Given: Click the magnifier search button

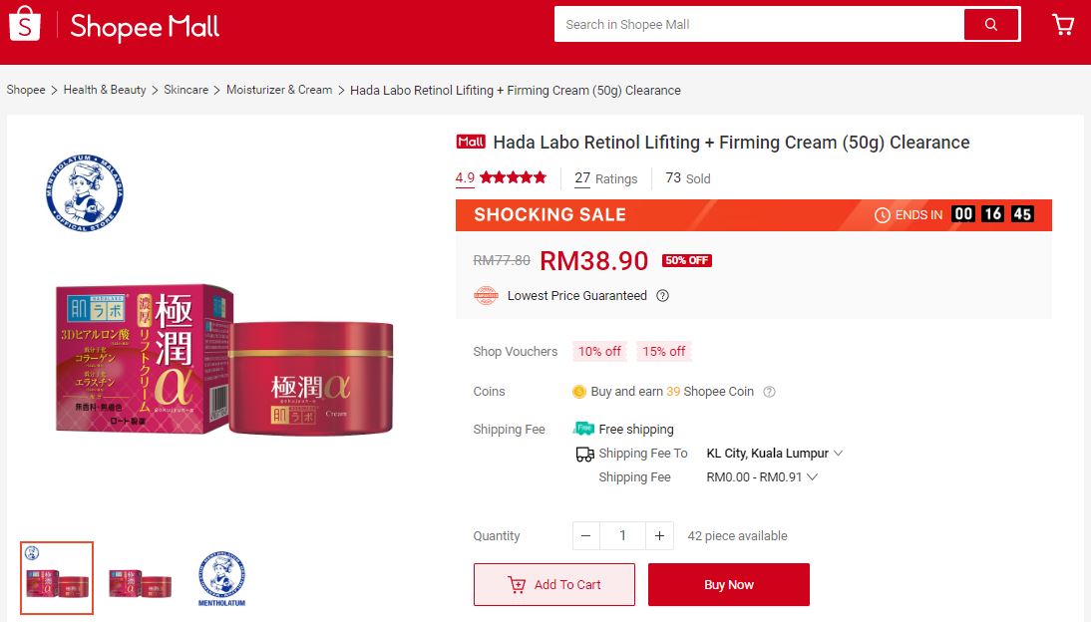Looking at the screenshot, I should pos(991,24).
